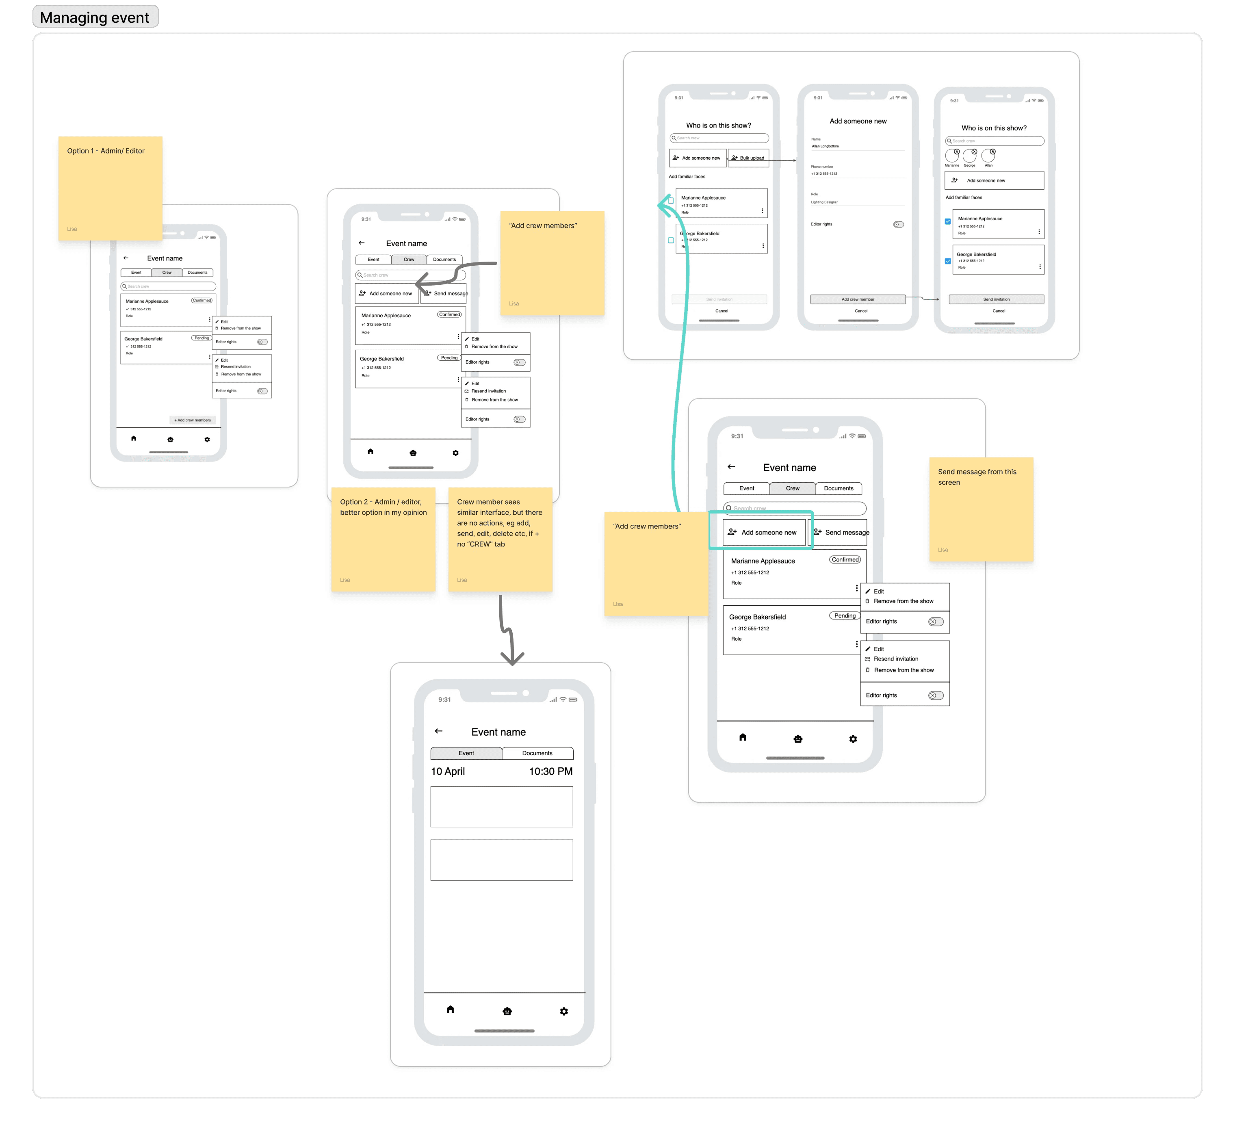The height and width of the screenshot is (1131, 1235).
Task: Select the 'Send message from this screen' sticky note
Action: click(x=981, y=509)
